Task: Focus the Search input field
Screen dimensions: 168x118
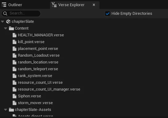Action: [21, 14]
